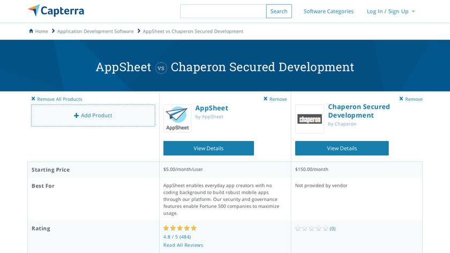Open the AppSheet product title link
Image resolution: width=450 pixels, height=253 pixels.
coord(212,108)
